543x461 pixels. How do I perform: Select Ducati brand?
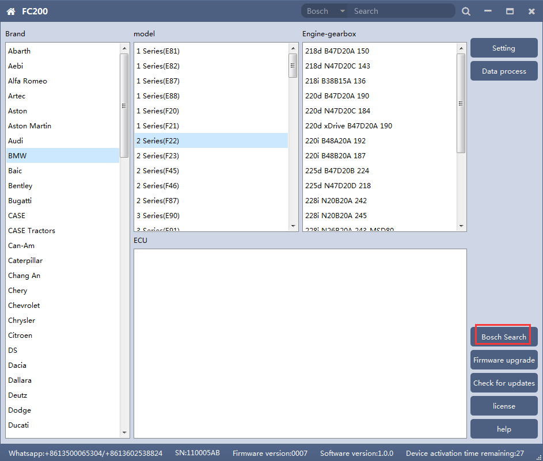point(63,425)
